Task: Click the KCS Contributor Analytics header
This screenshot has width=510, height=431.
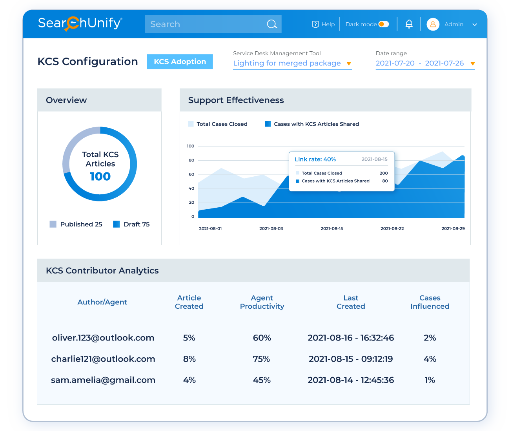Action: click(x=253, y=270)
